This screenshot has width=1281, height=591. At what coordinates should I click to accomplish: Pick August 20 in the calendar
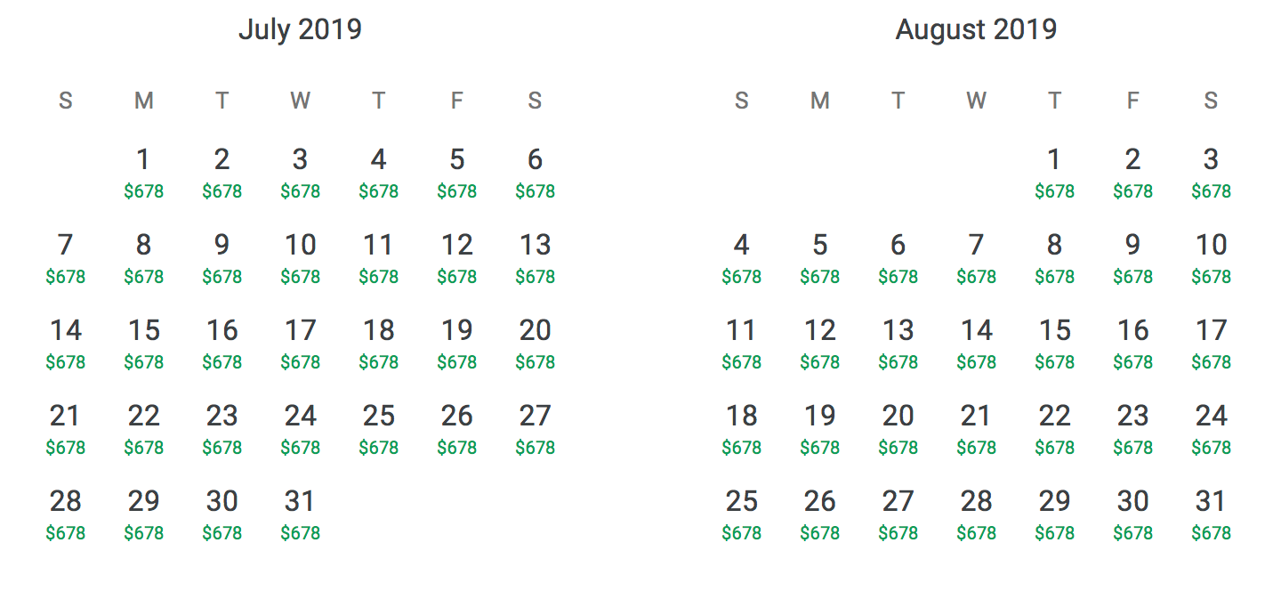tap(898, 427)
